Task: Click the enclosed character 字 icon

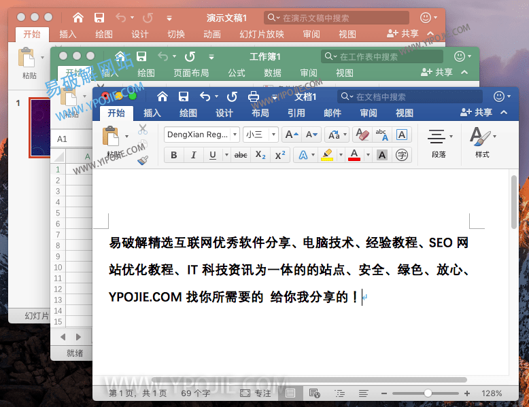Action: click(x=401, y=155)
